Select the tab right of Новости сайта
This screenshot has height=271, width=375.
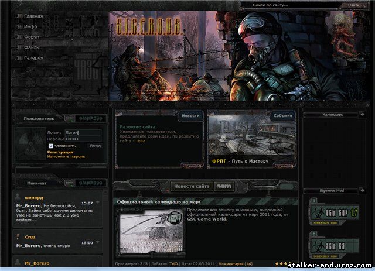click(x=224, y=186)
